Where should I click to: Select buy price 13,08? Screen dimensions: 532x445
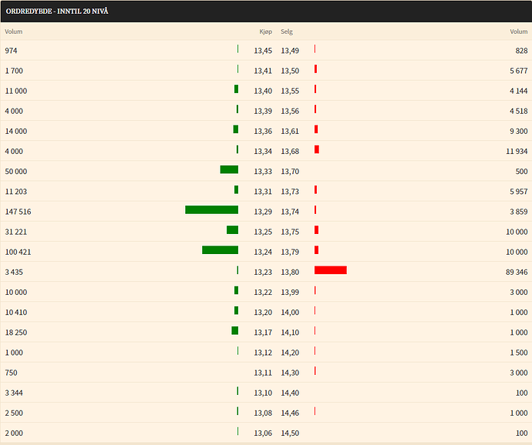click(263, 413)
